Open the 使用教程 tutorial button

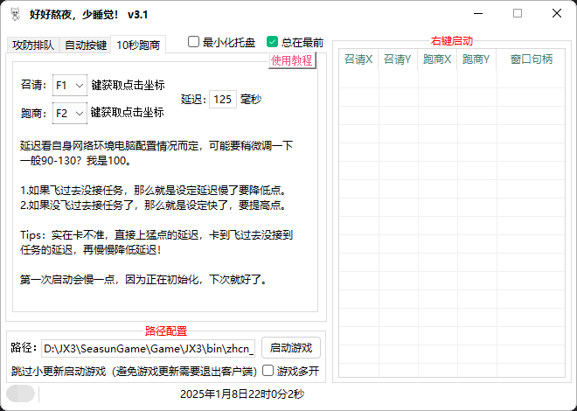(292, 61)
